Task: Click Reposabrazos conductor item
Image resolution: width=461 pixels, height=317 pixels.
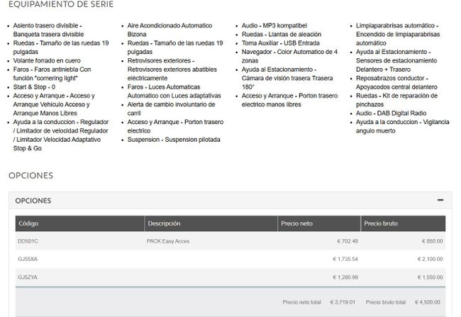Action: click(396, 83)
